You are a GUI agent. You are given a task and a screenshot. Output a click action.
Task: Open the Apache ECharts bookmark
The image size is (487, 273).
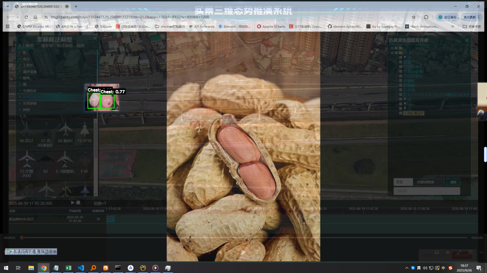[271, 27]
